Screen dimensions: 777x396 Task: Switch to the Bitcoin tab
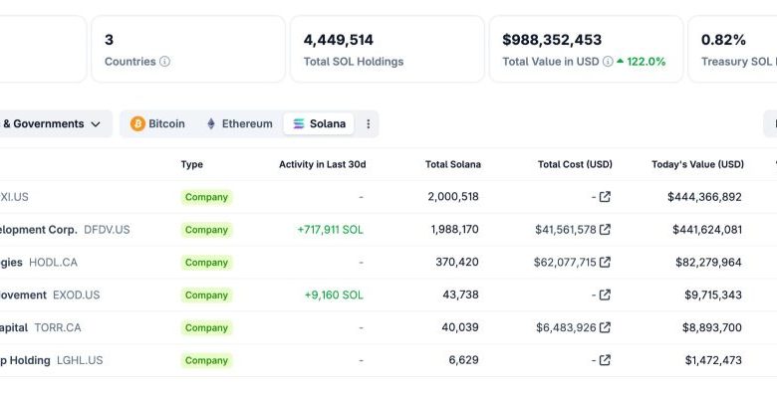tap(157, 123)
